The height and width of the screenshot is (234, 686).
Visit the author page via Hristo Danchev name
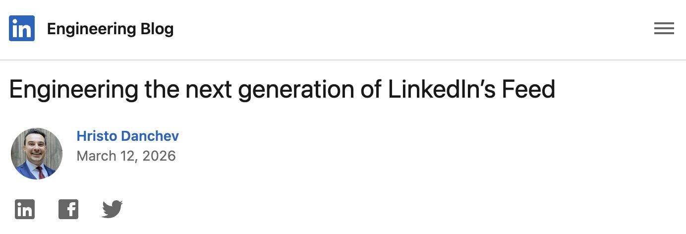pyautogui.click(x=127, y=136)
